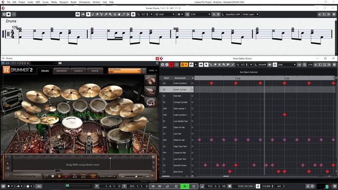Open the 1/16 quantize preset dropdown in Score Editor

pyautogui.click(x=200, y=14)
